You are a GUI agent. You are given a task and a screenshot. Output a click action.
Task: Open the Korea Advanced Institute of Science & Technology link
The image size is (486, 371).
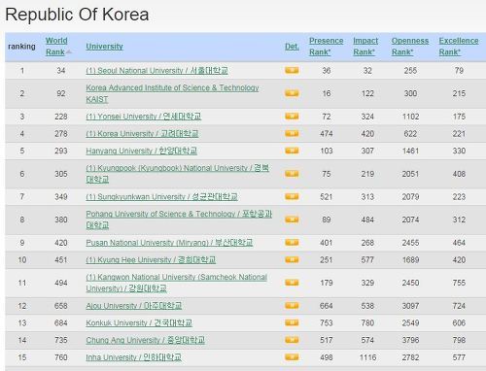(x=172, y=93)
